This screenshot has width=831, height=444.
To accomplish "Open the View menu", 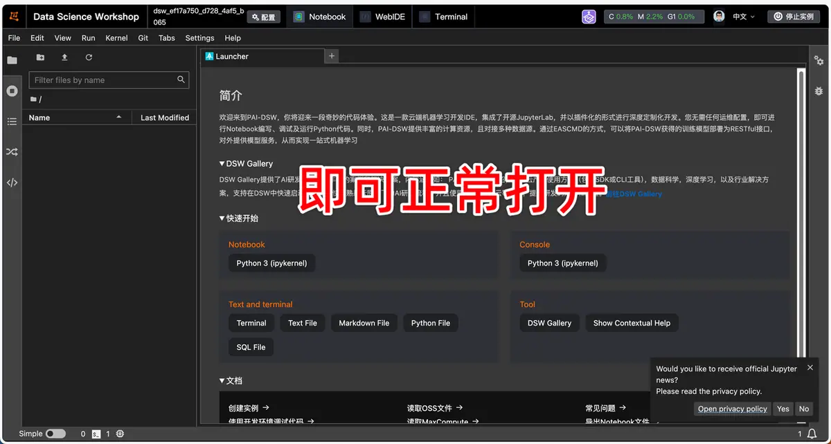I will point(63,38).
